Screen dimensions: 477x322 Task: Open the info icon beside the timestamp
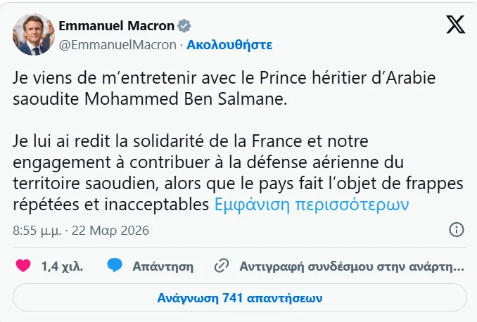tap(456, 231)
